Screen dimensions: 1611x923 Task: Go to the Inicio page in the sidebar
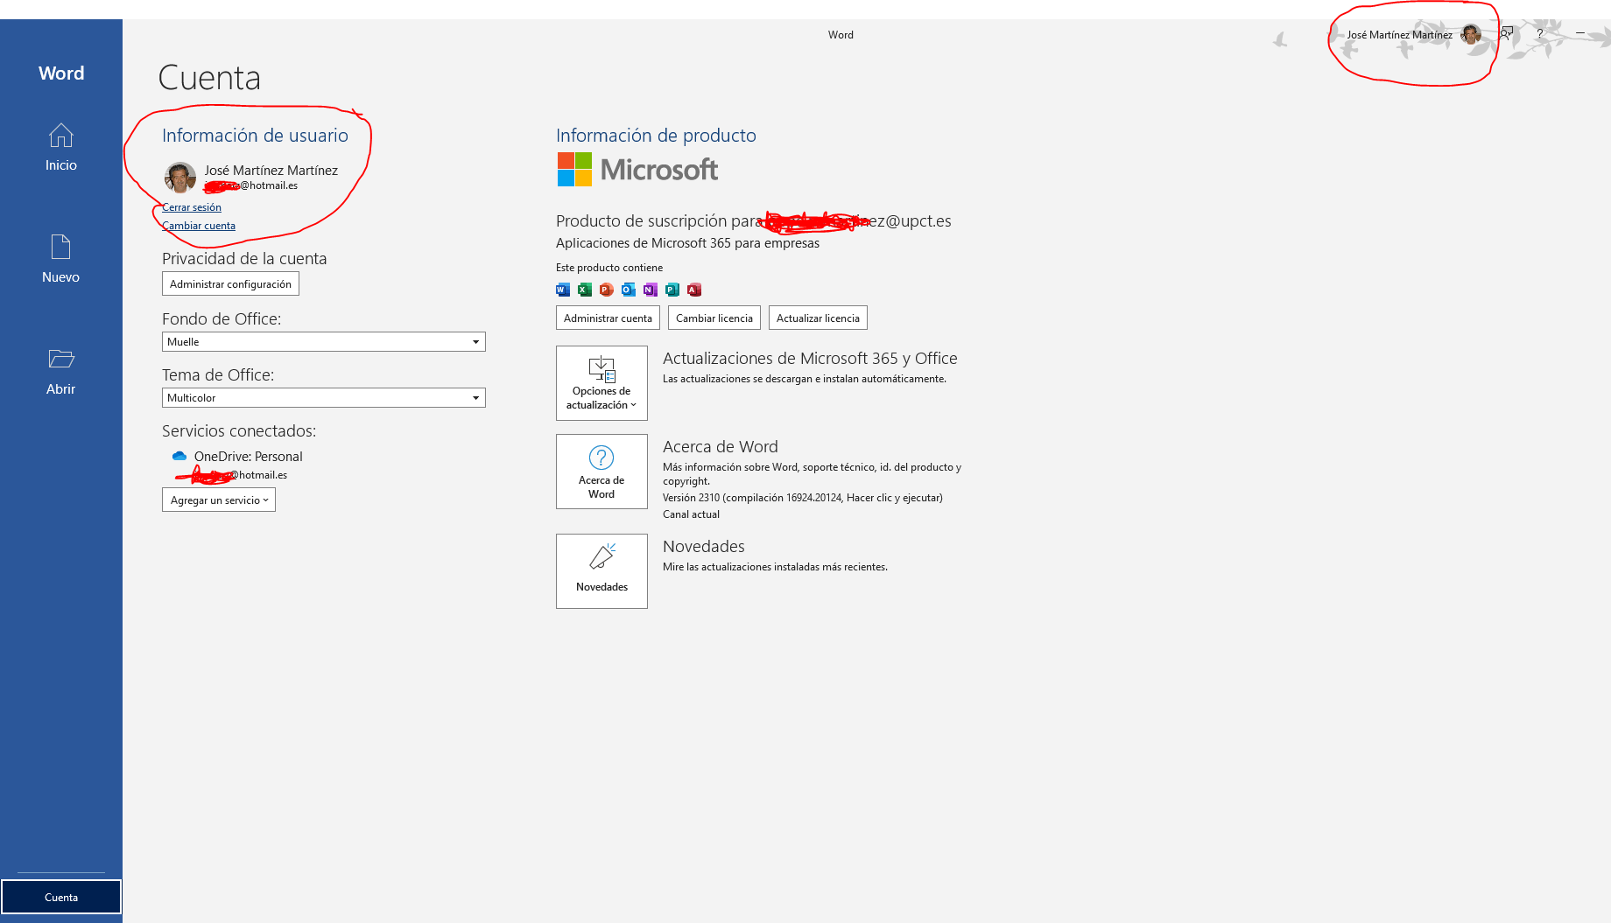(x=61, y=147)
